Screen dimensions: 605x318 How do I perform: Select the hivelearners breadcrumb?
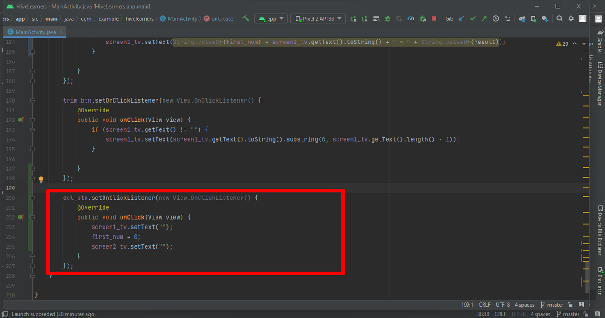click(x=139, y=18)
